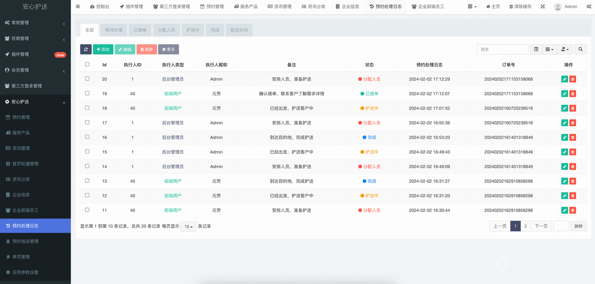This screenshot has height=284, width=595.
Task: Go to page 2 in the pagination
Action: pyautogui.click(x=525, y=226)
